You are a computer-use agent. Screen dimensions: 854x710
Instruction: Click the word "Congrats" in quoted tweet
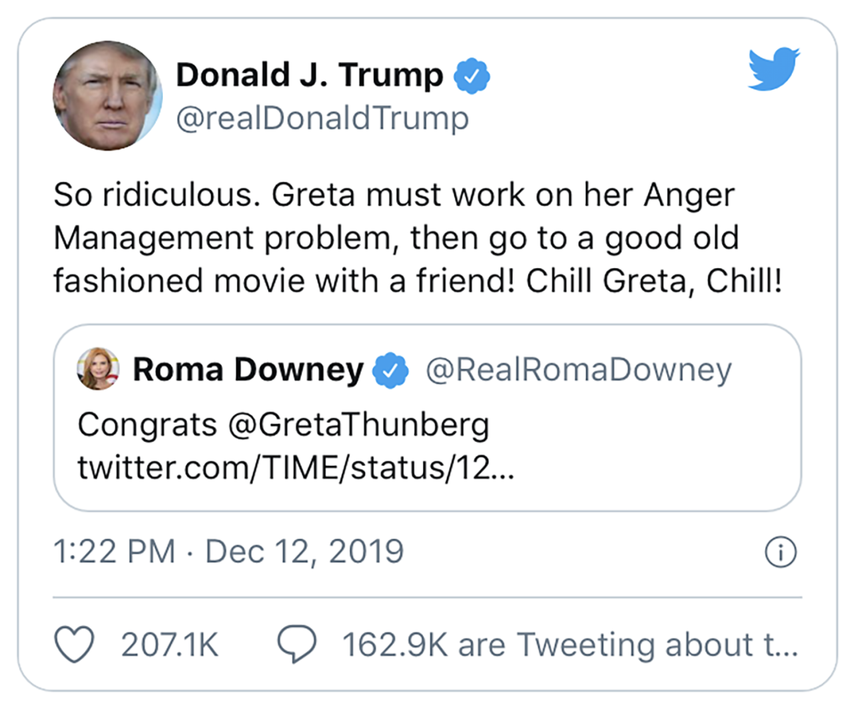[x=147, y=425]
